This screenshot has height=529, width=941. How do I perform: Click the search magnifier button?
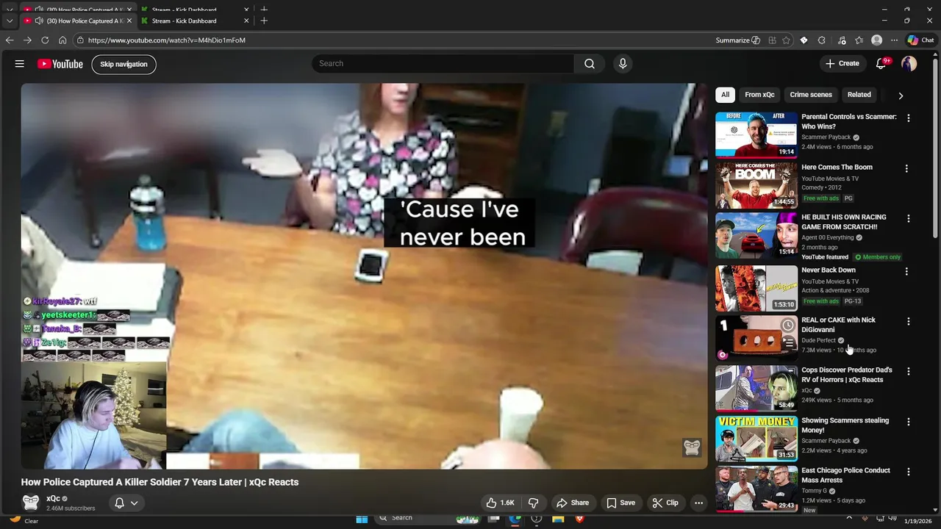(x=590, y=64)
